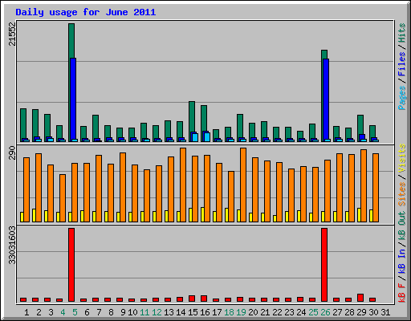Click the 'Pages' legend label
The height and width of the screenshot is (321, 411).
coord(402,98)
